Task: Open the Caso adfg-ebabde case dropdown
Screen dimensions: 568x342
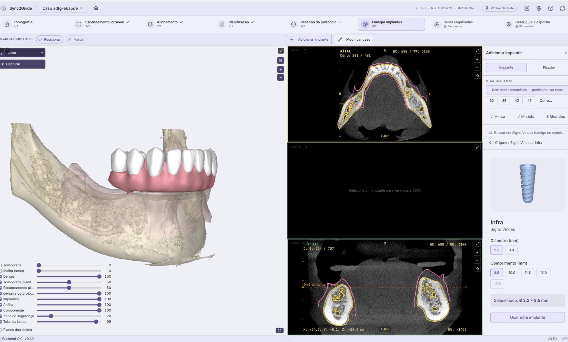Action: [63, 8]
